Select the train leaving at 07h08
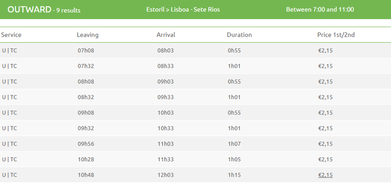Screen dimensions: 391x184 tap(195, 50)
